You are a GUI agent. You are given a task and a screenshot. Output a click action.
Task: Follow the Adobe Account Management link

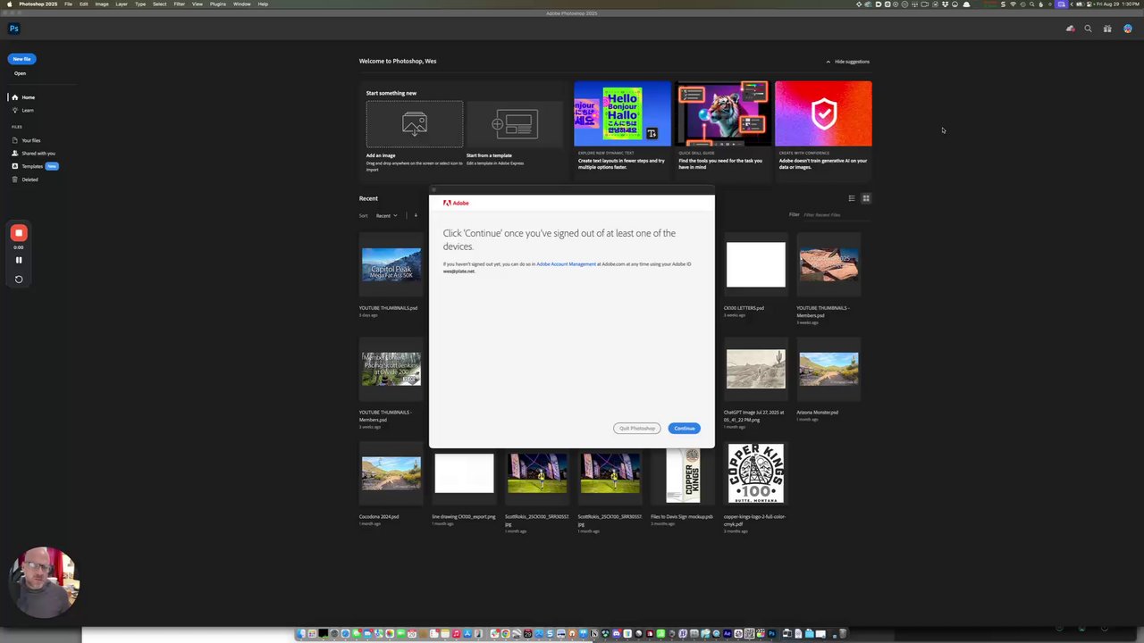(566, 264)
